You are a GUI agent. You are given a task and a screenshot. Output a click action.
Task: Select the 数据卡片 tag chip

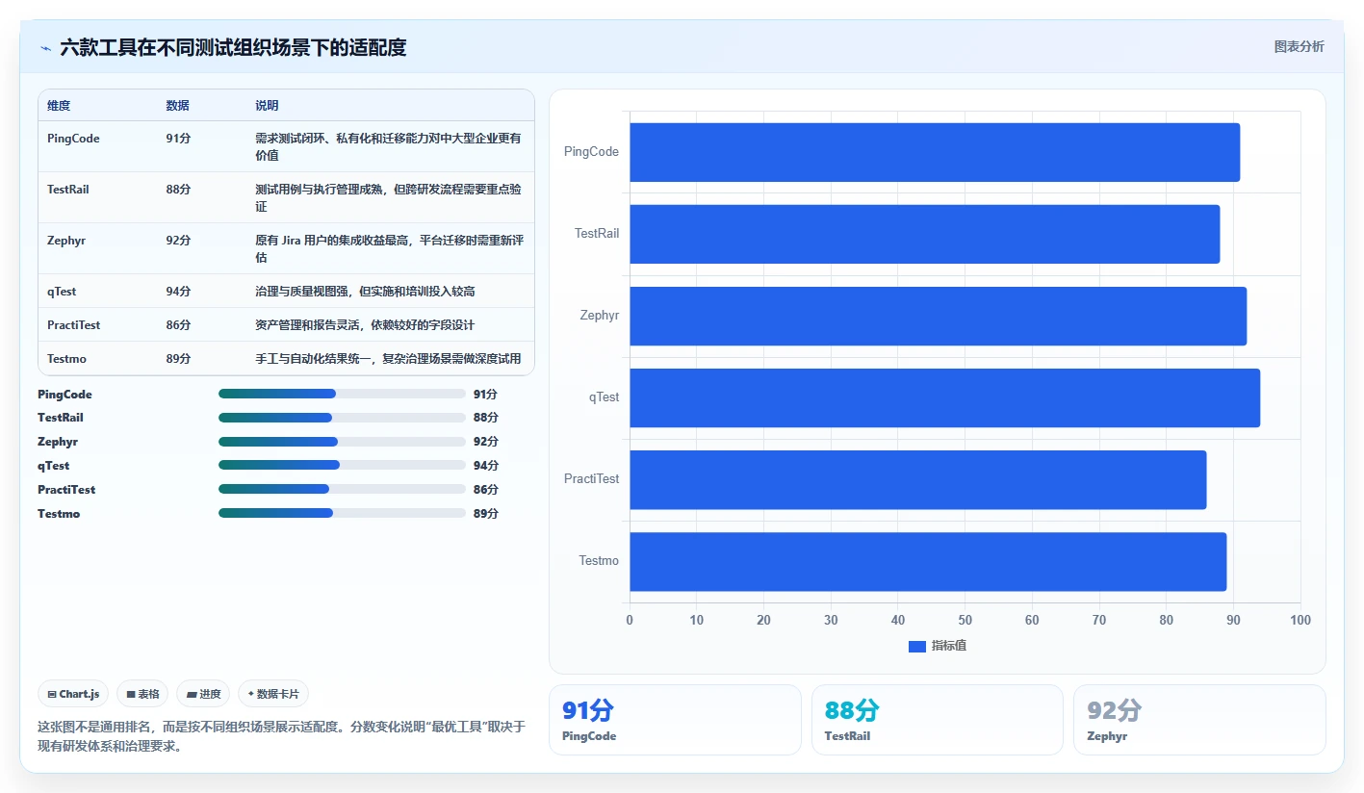pyautogui.click(x=273, y=694)
